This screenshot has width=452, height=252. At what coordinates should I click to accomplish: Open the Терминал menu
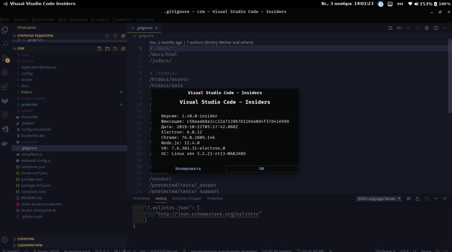pyautogui.click(x=123, y=20)
